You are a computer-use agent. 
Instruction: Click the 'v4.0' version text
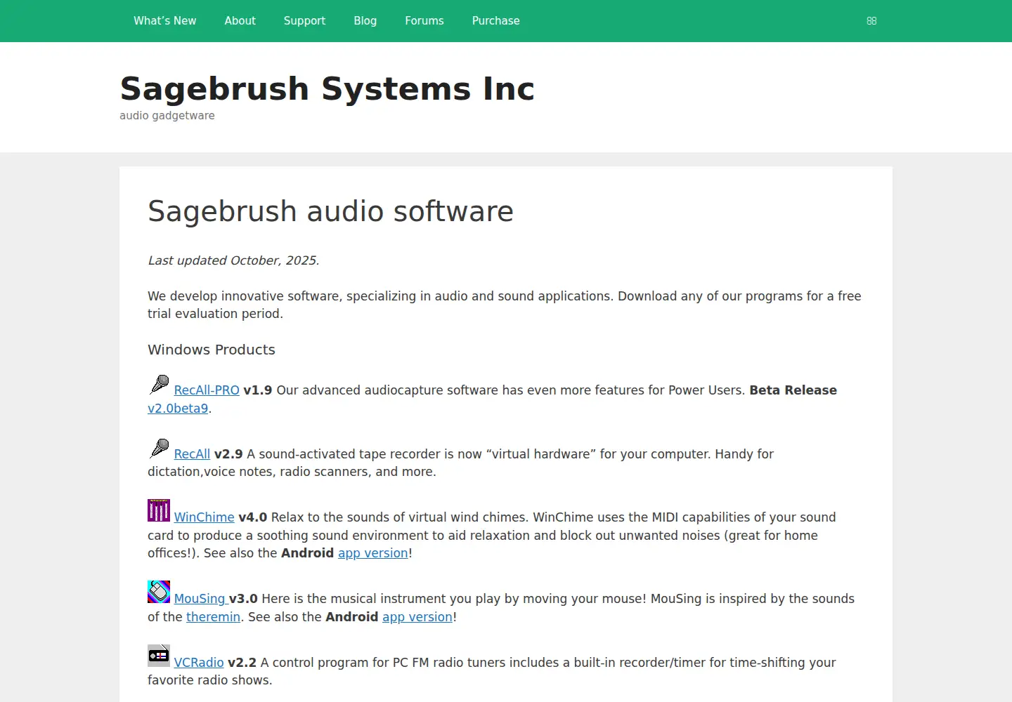click(253, 517)
